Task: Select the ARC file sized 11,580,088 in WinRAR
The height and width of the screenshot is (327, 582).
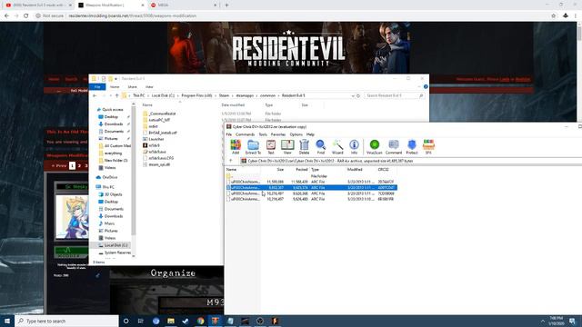Action: pos(311,182)
